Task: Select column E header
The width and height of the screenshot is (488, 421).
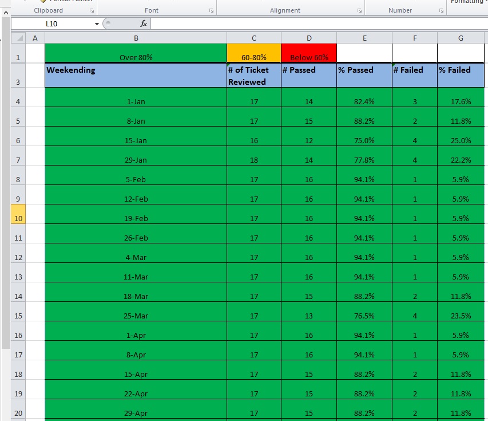Action: (364, 38)
